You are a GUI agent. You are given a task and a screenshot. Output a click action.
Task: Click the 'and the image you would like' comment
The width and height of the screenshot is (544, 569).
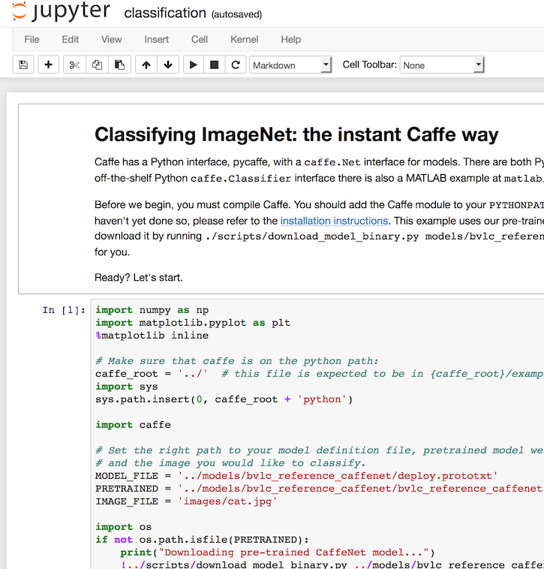click(230, 463)
